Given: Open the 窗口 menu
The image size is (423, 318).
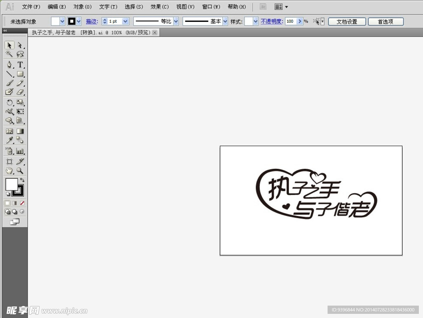Looking at the screenshot, I should coord(211,7).
